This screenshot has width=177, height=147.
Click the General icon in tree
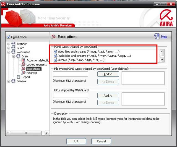(x=13, y=81)
